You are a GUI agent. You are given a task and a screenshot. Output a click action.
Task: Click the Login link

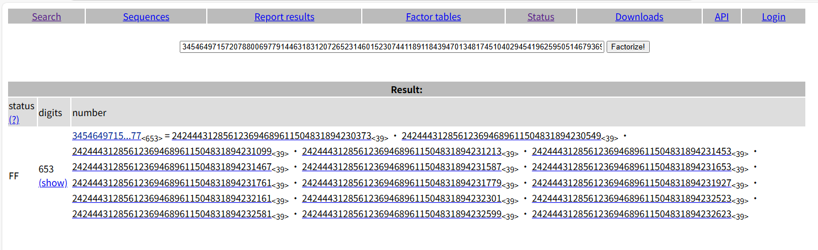(x=774, y=17)
